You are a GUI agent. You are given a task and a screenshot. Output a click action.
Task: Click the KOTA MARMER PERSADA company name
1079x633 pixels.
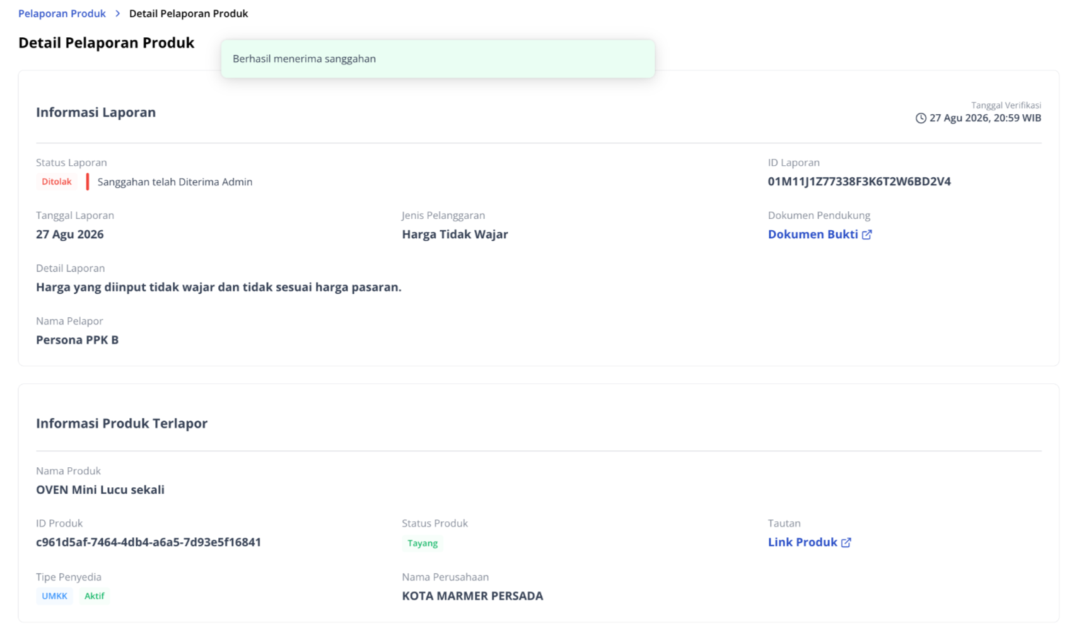pos(472,596)
